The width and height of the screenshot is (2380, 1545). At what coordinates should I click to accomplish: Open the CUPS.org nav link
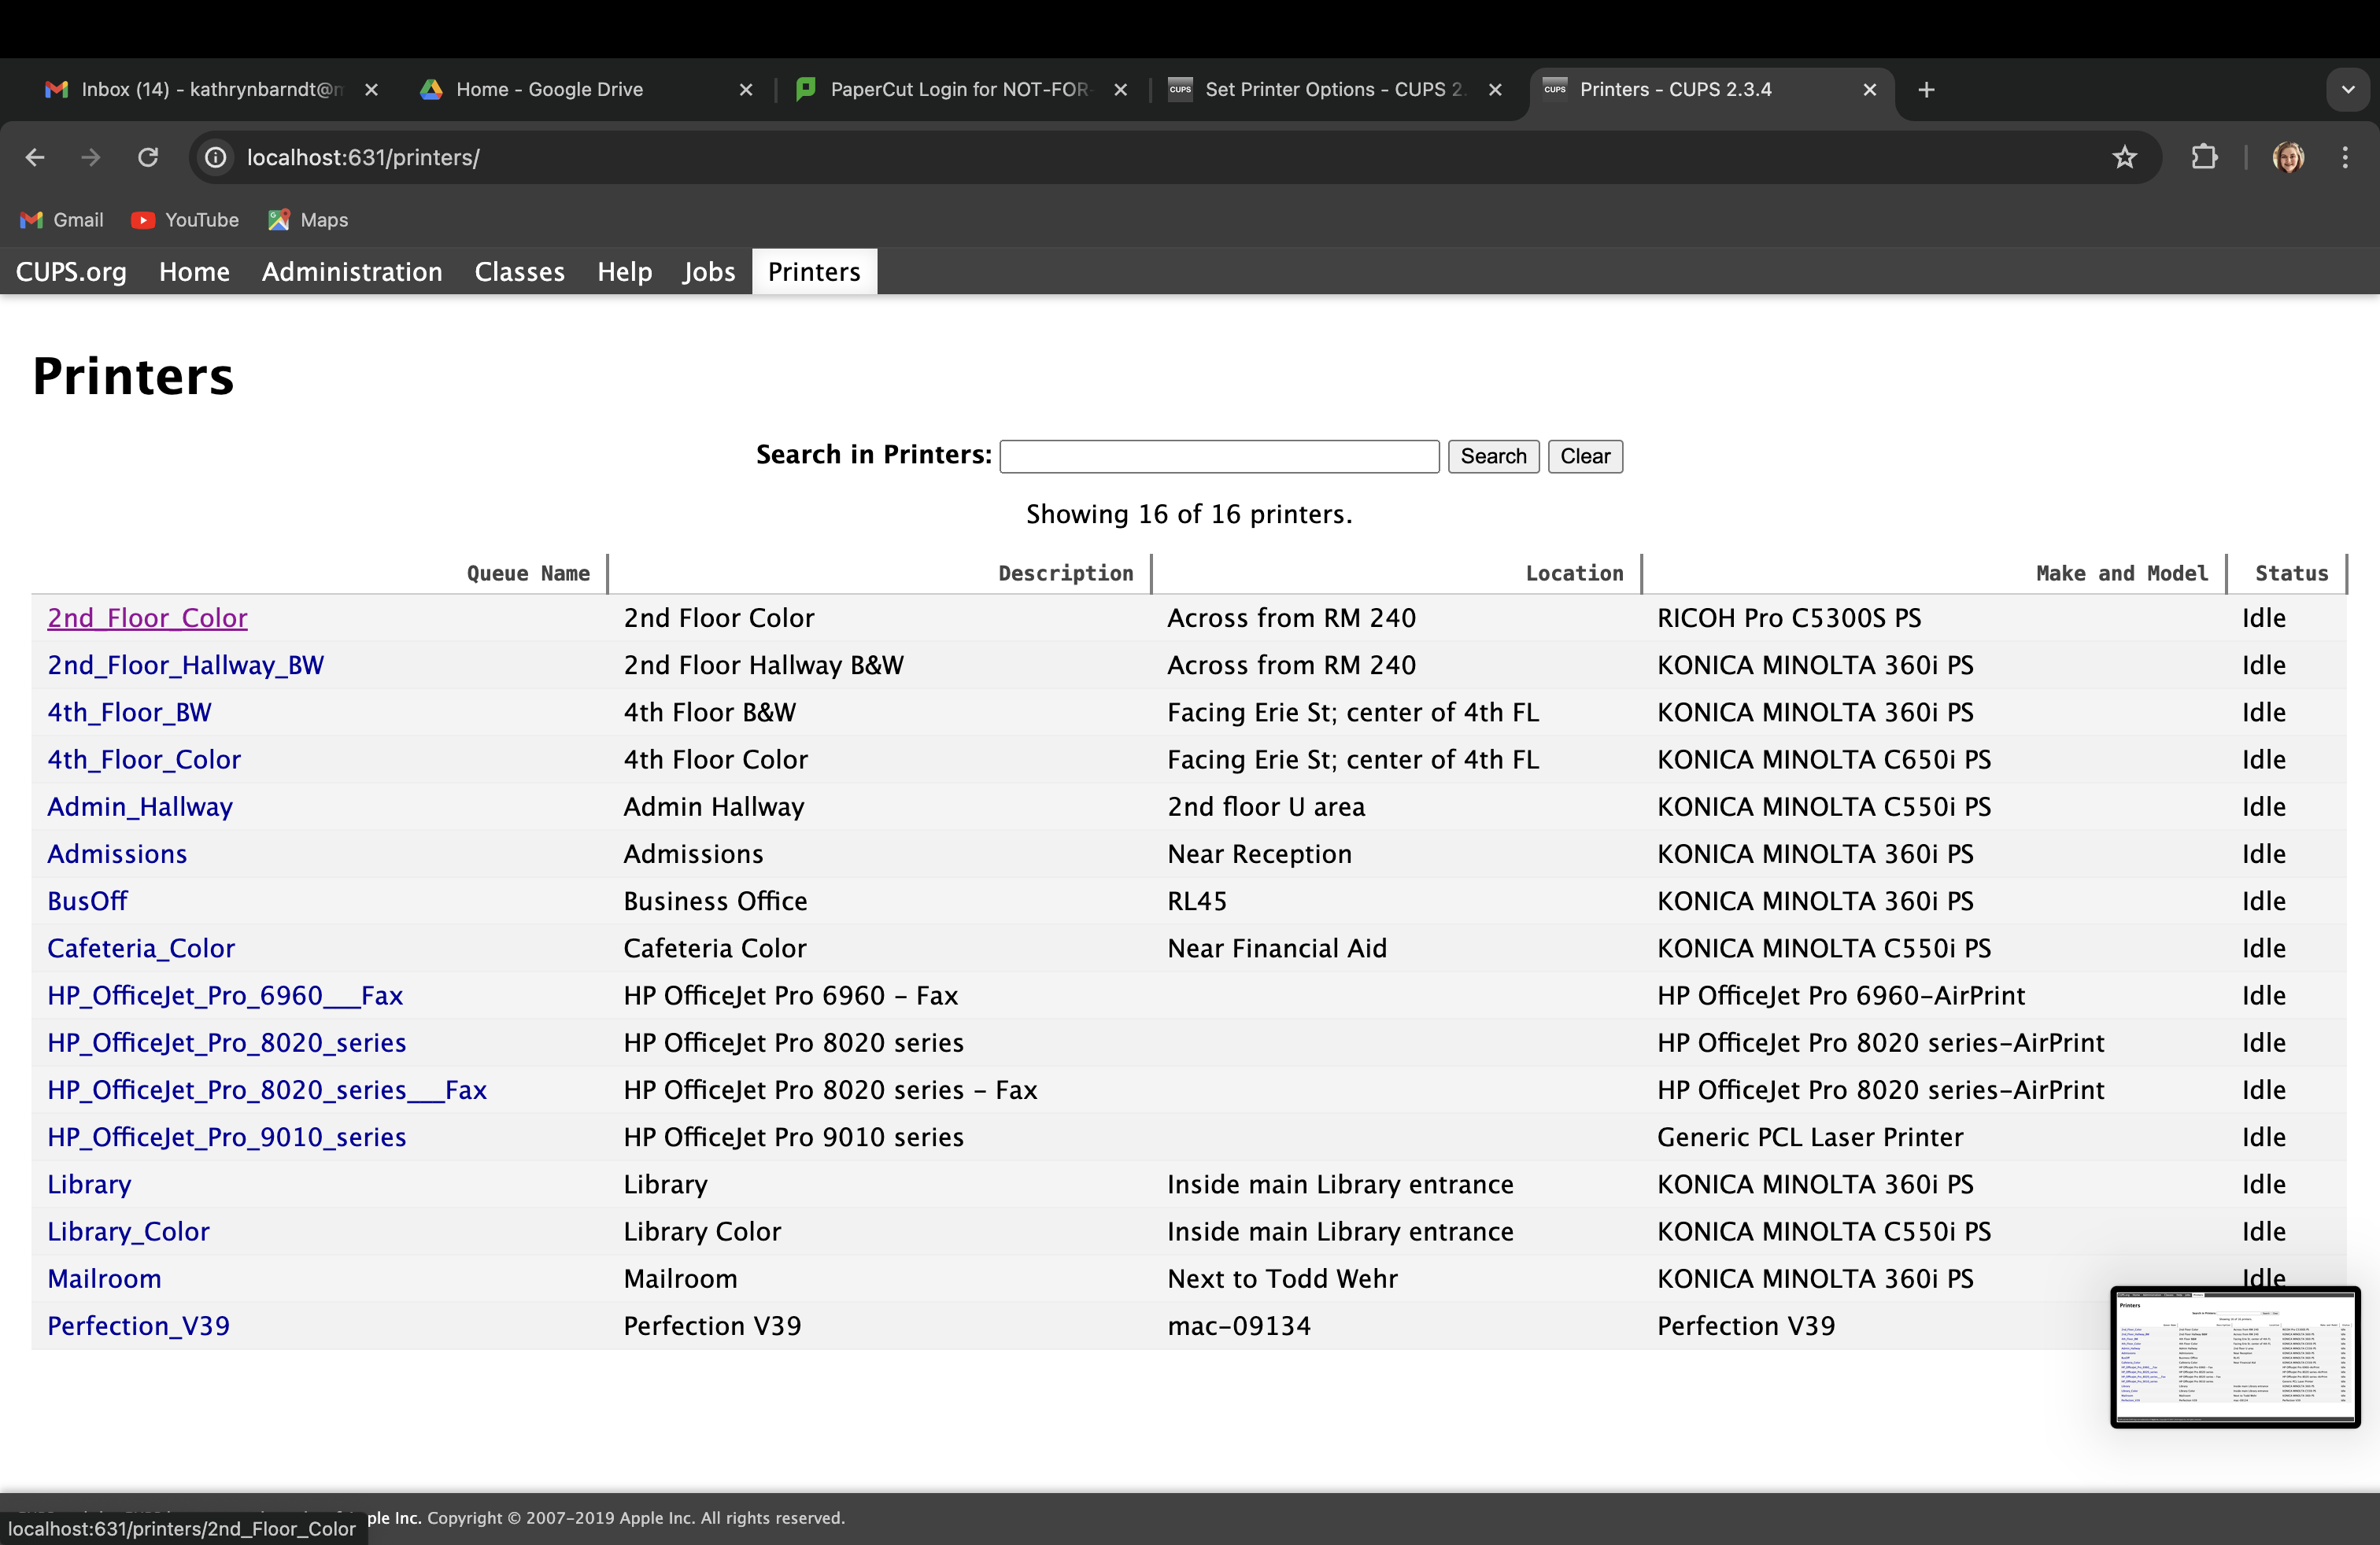[71, 272]
